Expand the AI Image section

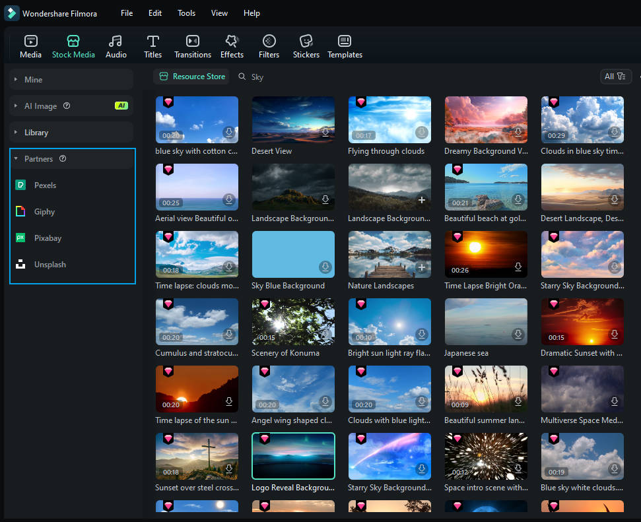[71, 106]
